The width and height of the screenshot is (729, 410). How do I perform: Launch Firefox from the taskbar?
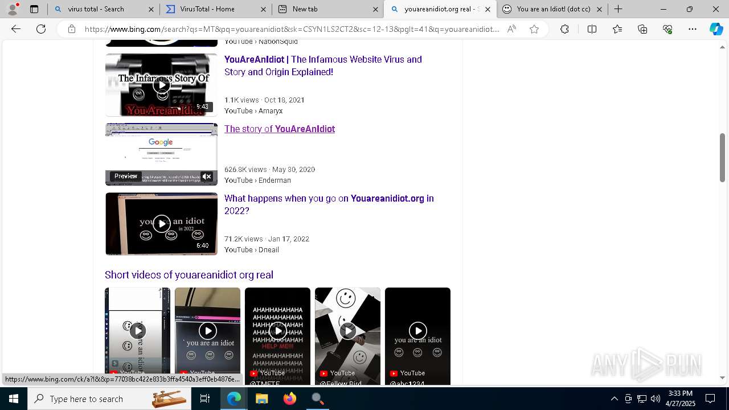coord(290,399)
